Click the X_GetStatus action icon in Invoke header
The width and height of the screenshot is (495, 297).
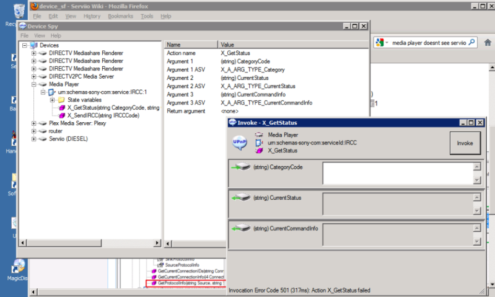pyautogui.click(x=259, y=151)
